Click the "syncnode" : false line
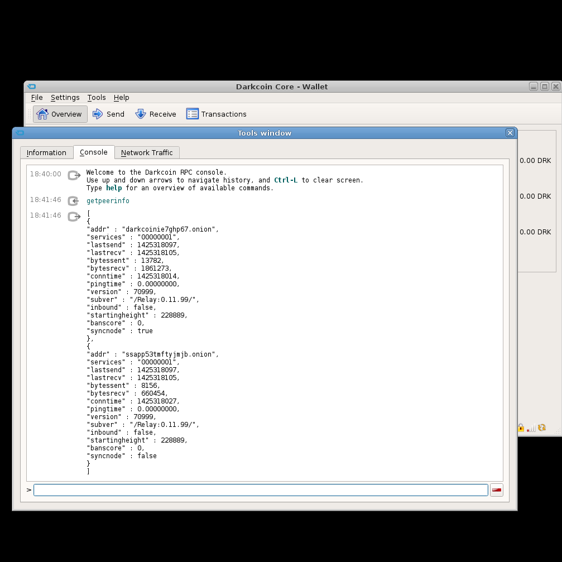This screenshot has height=562, width=562. 122,456
